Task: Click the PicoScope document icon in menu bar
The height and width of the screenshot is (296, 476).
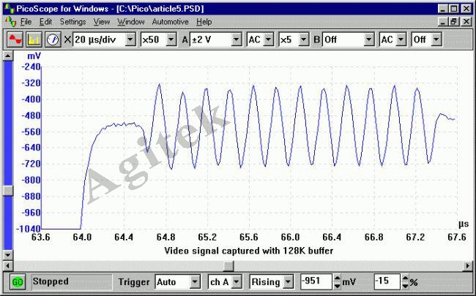Action: click(10, 22)
